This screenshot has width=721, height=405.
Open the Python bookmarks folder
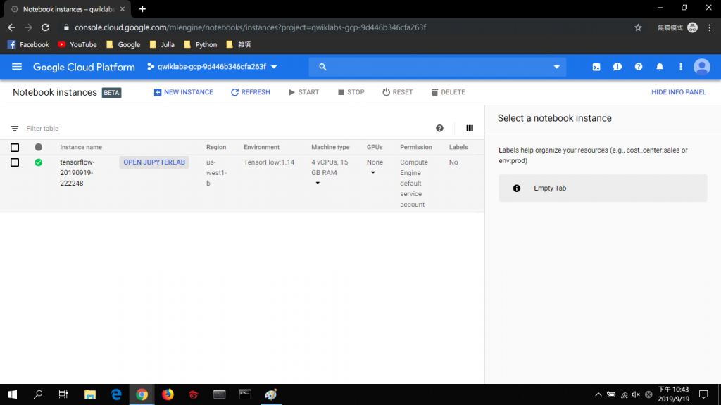(200, 44)
